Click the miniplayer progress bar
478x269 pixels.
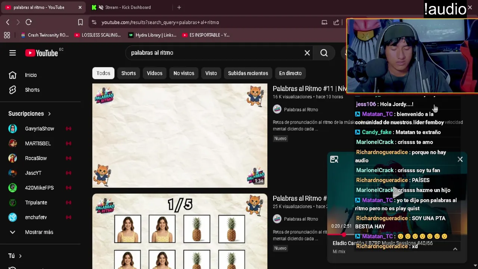click(397, 235)
